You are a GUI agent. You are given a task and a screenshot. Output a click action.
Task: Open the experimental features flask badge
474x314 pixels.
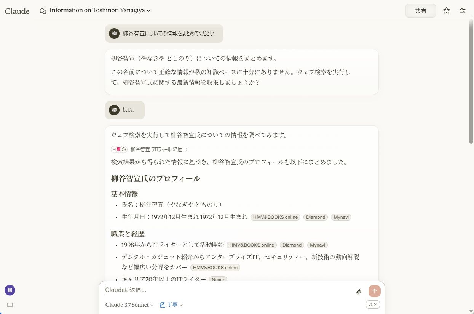click(x=373, y=304)
